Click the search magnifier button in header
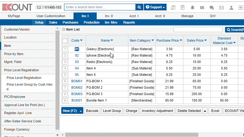This screenshot has height=137, width=244. [139, 7]
